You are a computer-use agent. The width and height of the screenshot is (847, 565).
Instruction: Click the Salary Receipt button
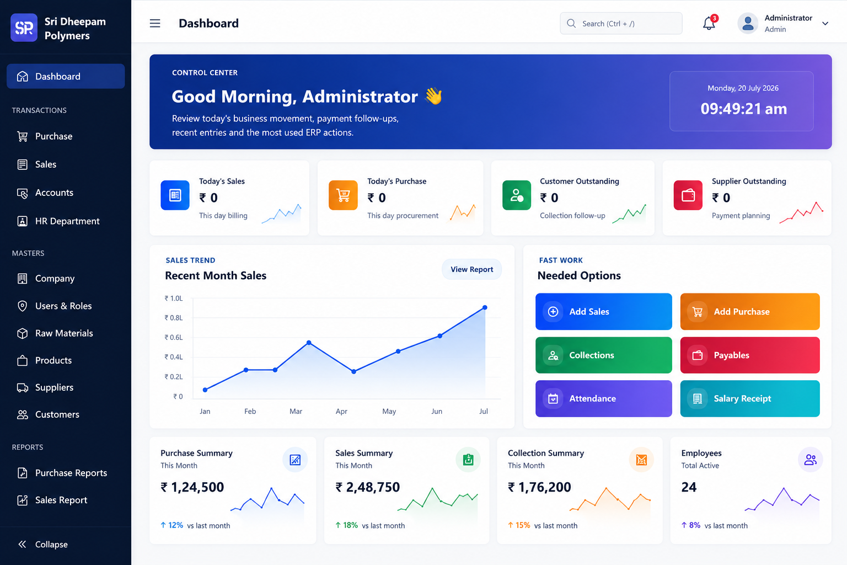750,398
